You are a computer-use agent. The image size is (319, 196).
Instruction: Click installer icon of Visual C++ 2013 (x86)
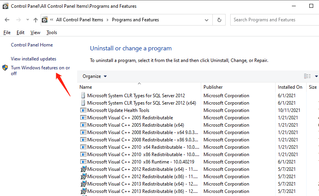83,191
